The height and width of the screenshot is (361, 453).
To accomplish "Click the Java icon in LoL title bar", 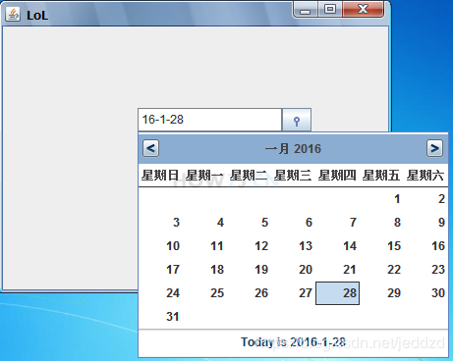I will coord(13,14).
